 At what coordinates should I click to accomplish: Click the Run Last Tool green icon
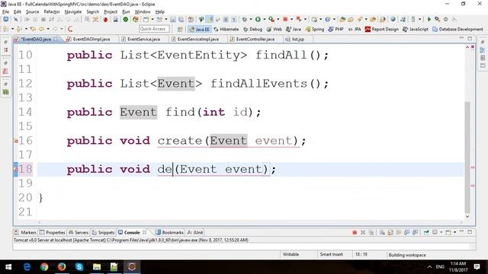[x=271, y=19]
